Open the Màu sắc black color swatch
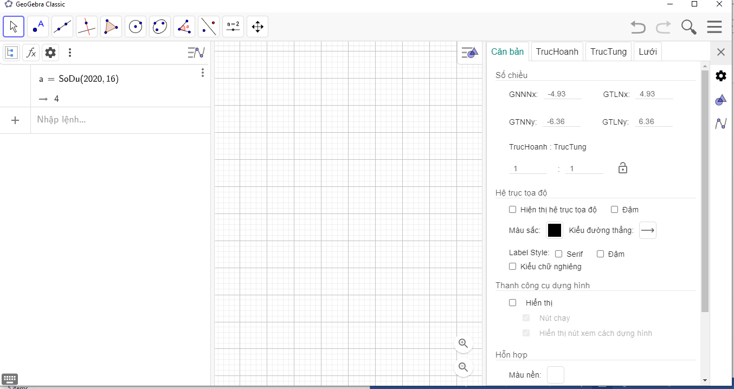Image resolution: width=734 pixels, height=389 pixels. click(554, 230)
